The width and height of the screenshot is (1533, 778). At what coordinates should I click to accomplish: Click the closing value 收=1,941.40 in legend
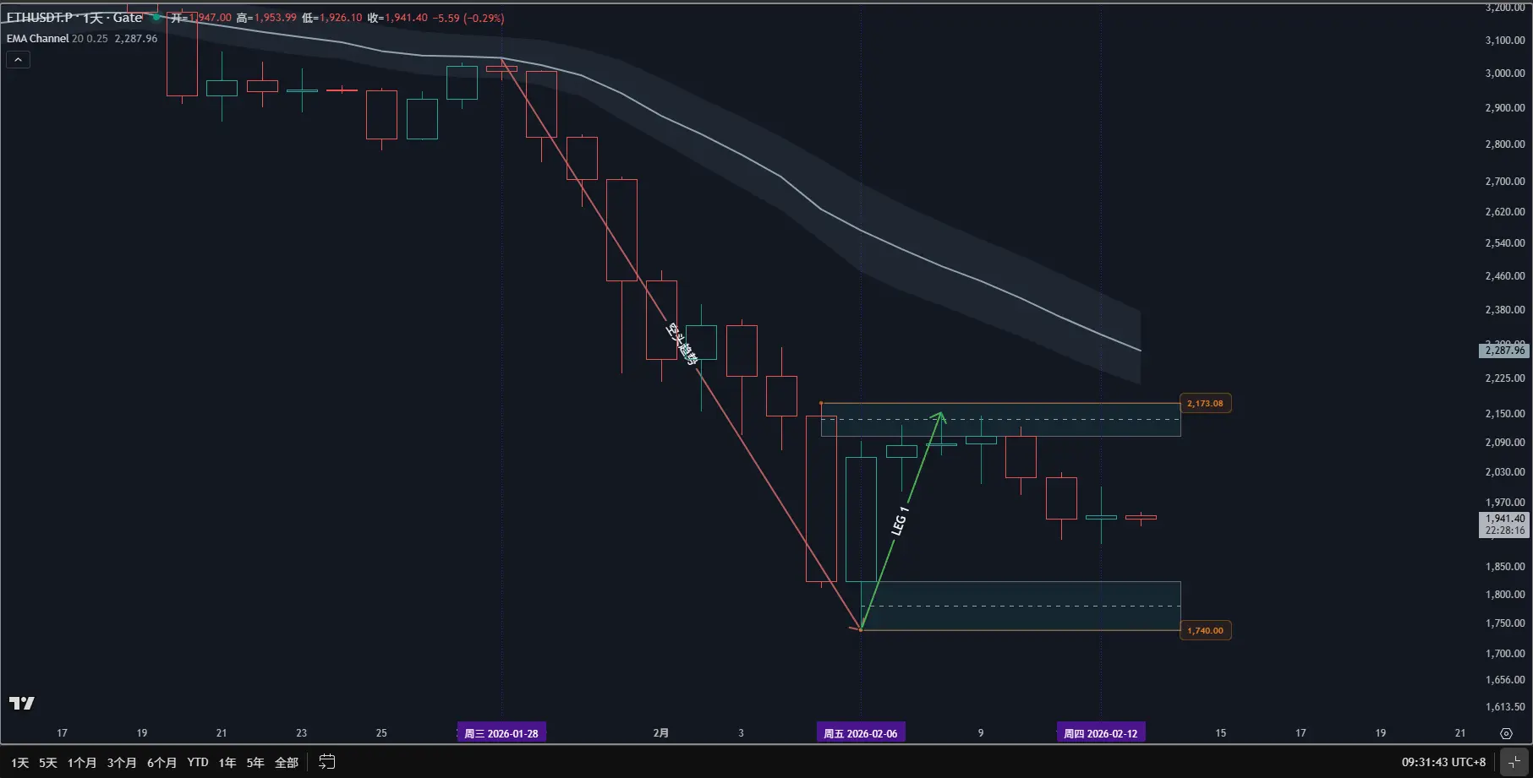pos(397,18)
